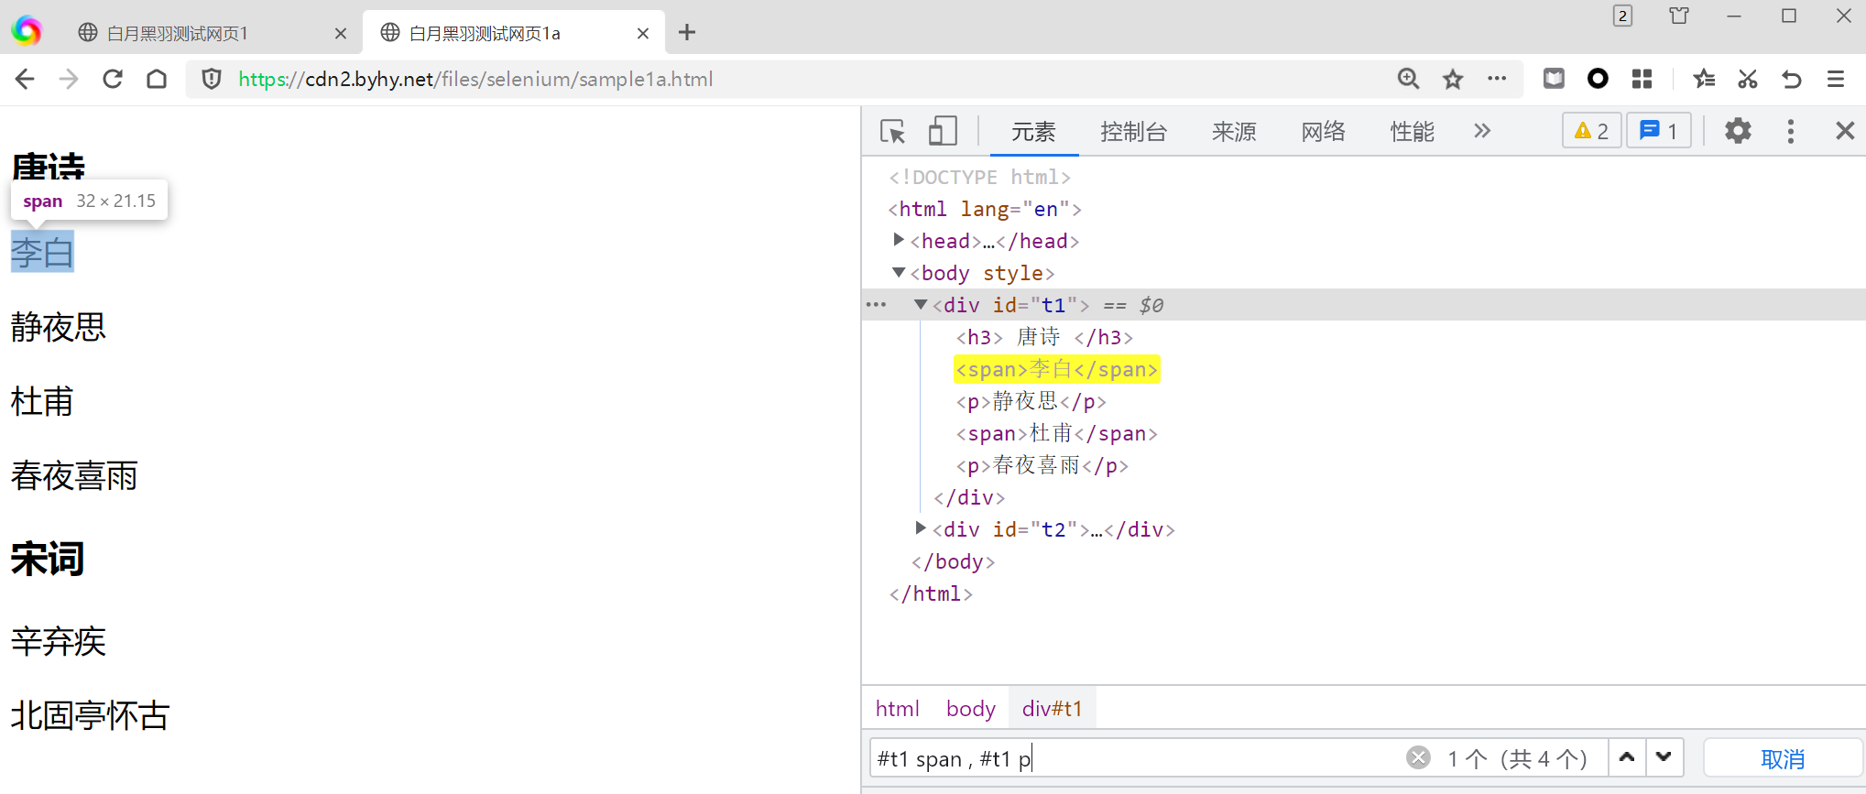This screenshot has width=1866, height=794.
Task: Switch to the 控制台 tab
Action: 1134,132
